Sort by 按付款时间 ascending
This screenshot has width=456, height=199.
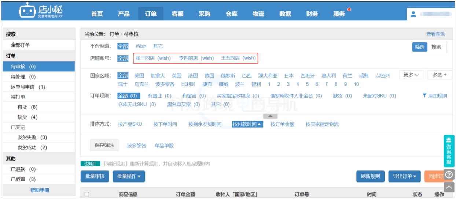point(247,124)
